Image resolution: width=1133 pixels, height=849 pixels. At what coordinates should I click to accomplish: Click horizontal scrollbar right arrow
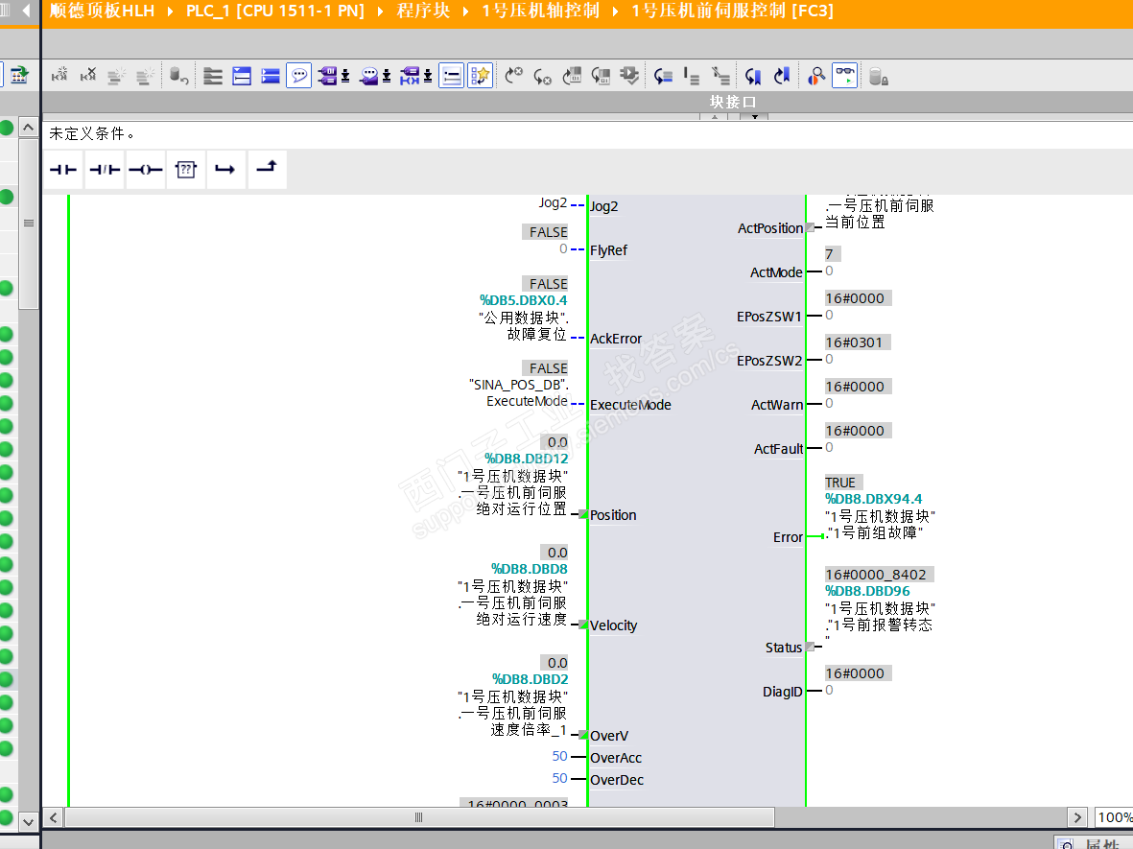pos(1077,817)
